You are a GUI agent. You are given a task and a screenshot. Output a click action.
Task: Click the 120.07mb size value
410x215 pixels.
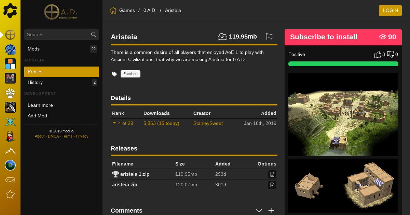tap(186, 185)
